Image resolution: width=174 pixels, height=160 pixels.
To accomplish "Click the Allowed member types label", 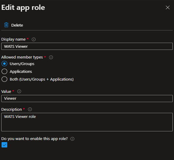I will [x=22, y=57].
